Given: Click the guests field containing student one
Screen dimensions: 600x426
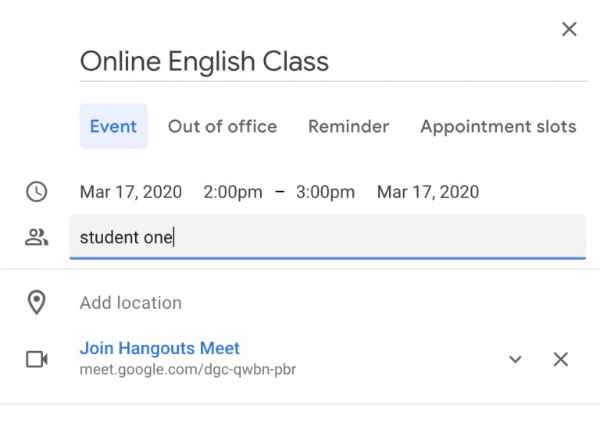Looking at the screenshot, I should click(327, 237).
